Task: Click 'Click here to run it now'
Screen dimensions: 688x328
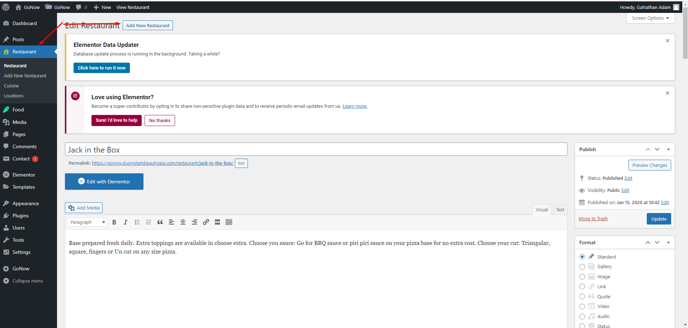Action: click(102, 68)
